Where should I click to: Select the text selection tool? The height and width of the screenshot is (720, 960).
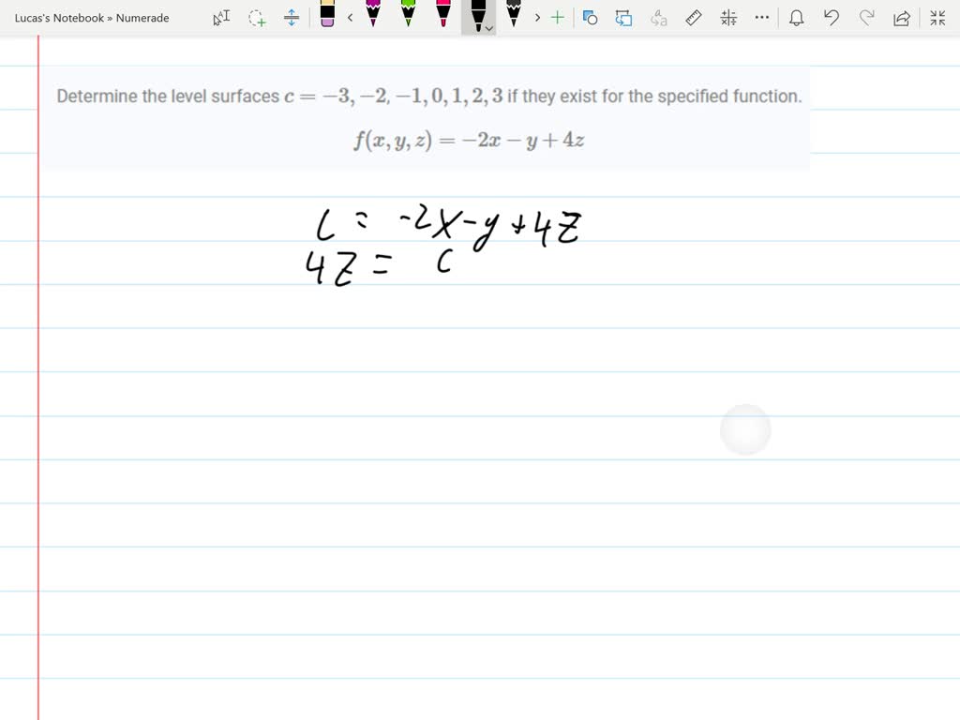[221, 17]
